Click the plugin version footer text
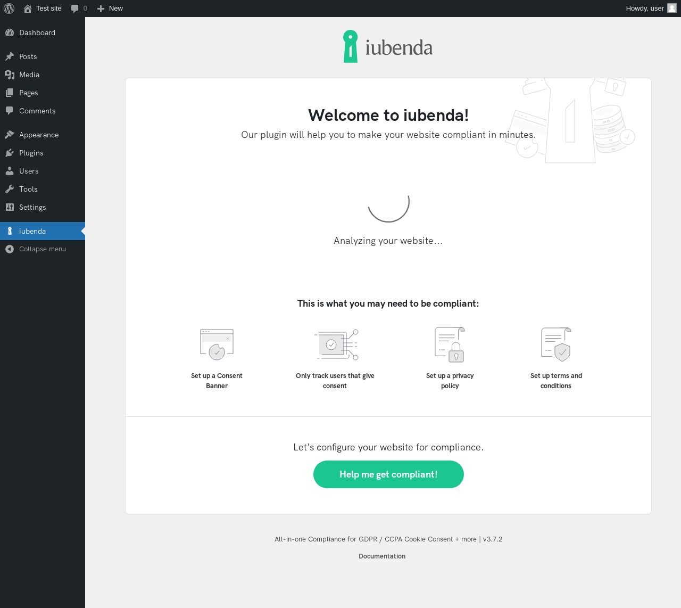Viewport: 681px width, 608px height. tap(388, 539)
